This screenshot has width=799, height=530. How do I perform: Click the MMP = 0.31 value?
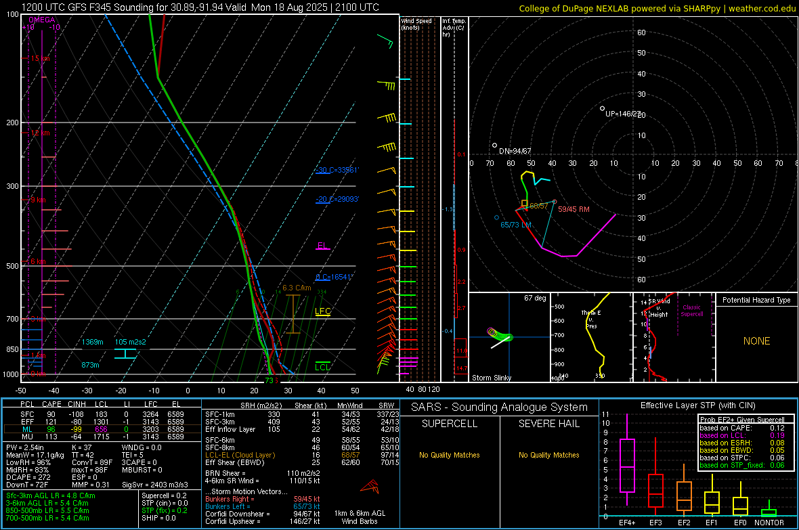pyautogui.click(x=91, y=485)
